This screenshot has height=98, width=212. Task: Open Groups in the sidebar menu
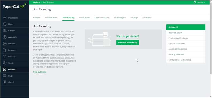[x=14, y=31]
